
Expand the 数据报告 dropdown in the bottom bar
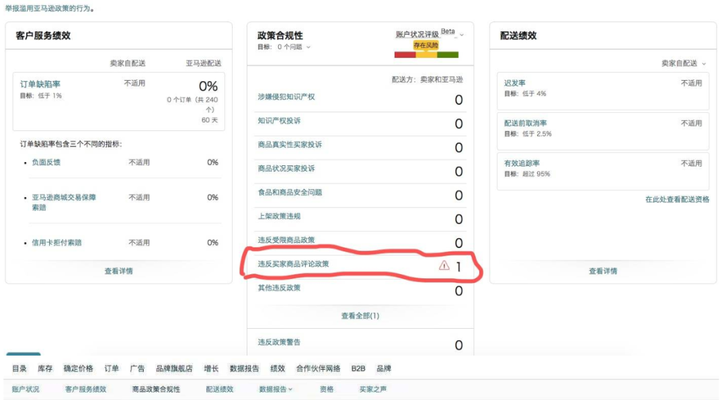[274, 388]
